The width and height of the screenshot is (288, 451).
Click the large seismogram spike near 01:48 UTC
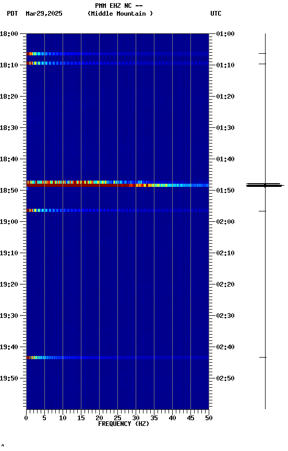point(265,185)
